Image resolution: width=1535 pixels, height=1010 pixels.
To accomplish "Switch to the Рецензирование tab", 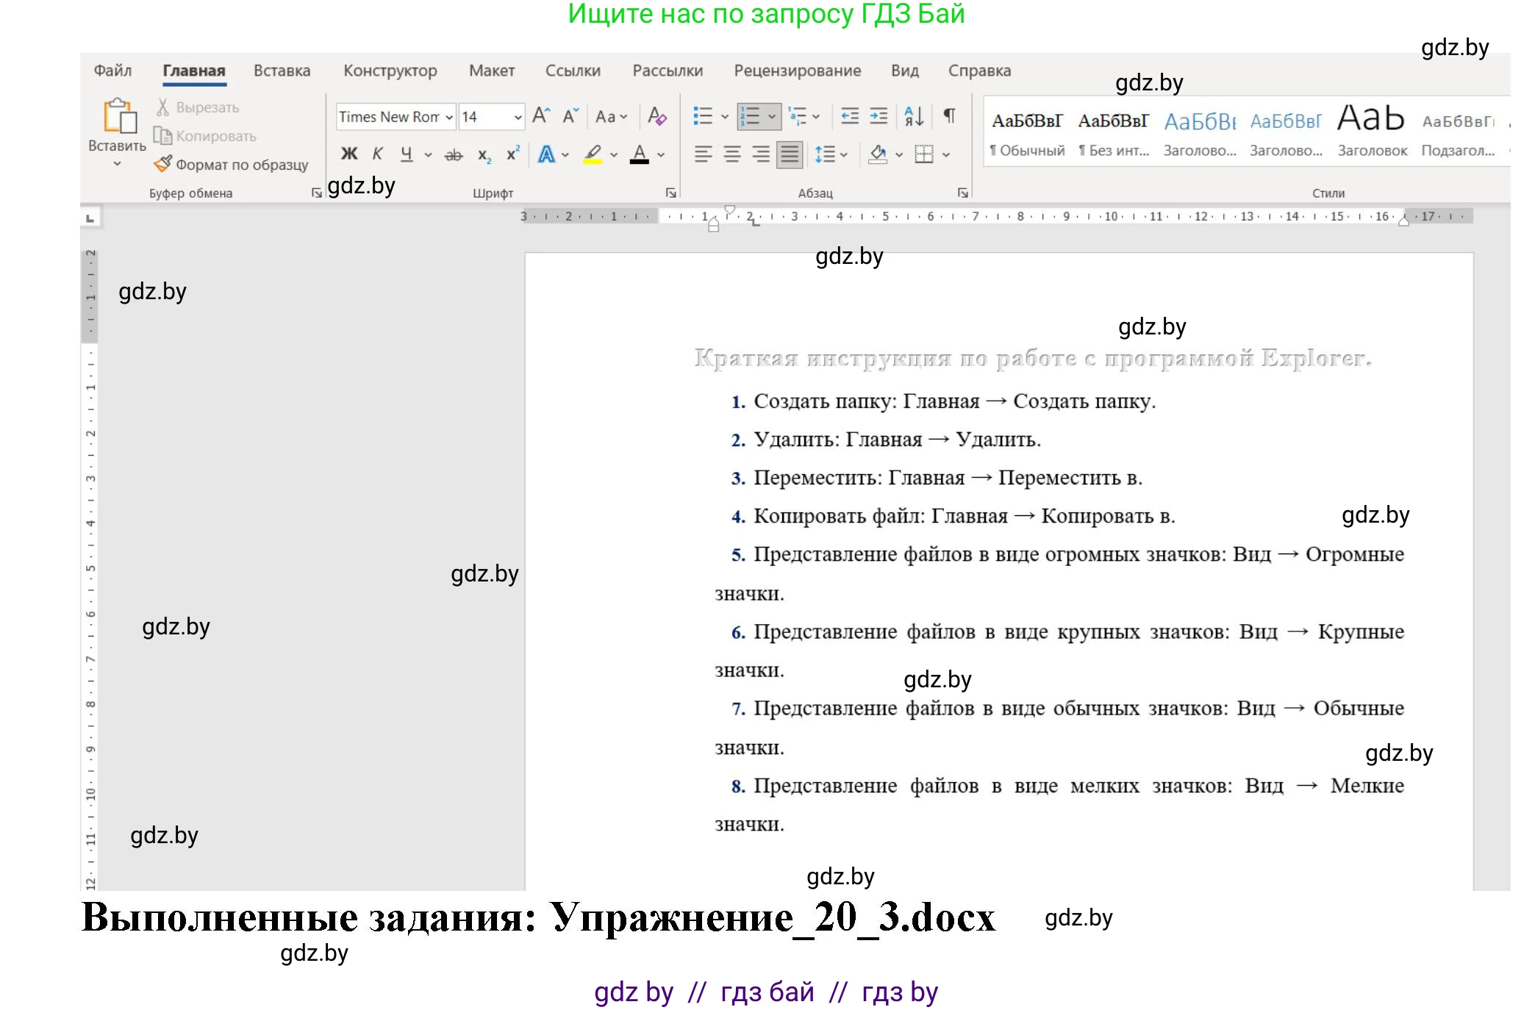I will (x=798, y=71).
